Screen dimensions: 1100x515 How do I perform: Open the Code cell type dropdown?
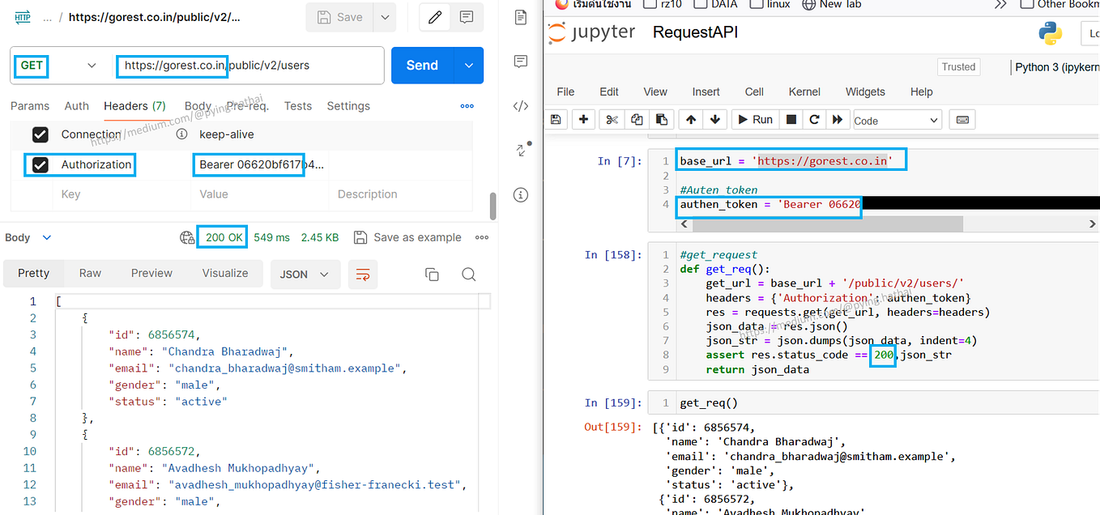point(897,119)
